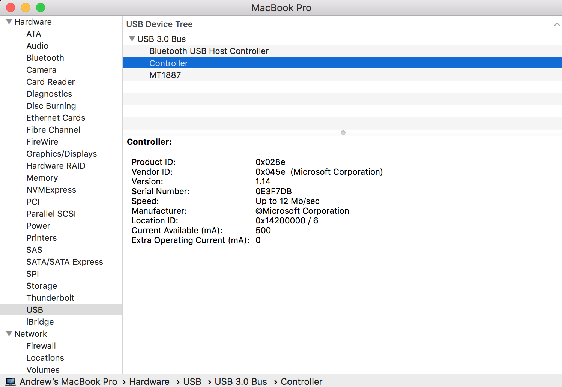Select Thunderbolt in the Hardware list
Screen dimensions: 562x387
50,298
